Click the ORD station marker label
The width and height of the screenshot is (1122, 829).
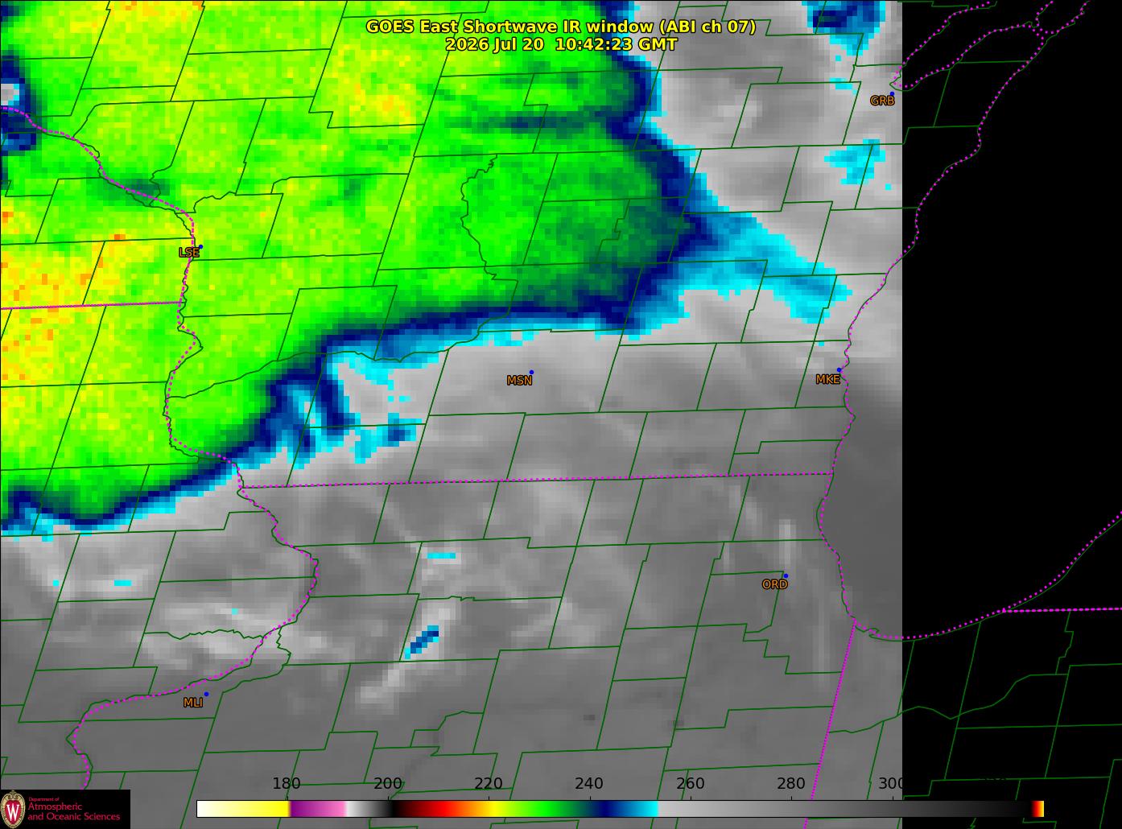click(x=774, y=584)
